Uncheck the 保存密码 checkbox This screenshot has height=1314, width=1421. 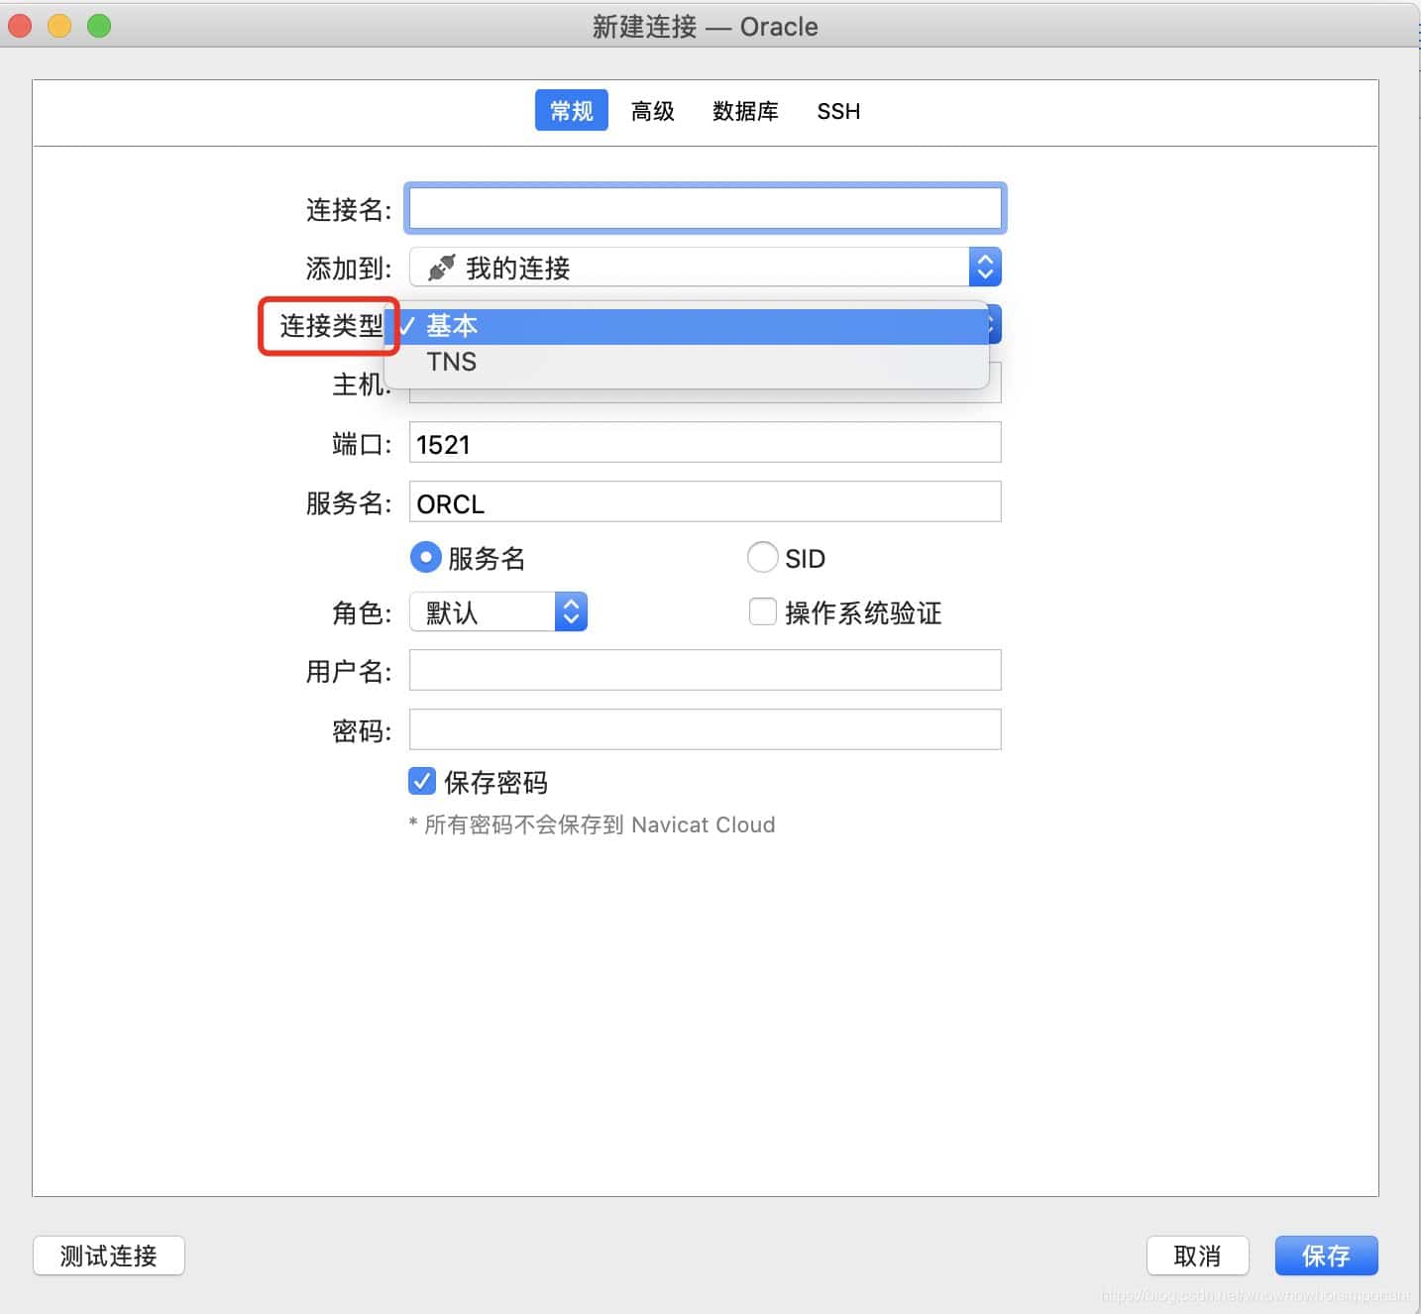point(421,781)
